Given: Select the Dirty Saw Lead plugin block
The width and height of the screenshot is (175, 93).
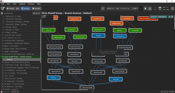Looking at the screenshot, I should tap(80, 37).
